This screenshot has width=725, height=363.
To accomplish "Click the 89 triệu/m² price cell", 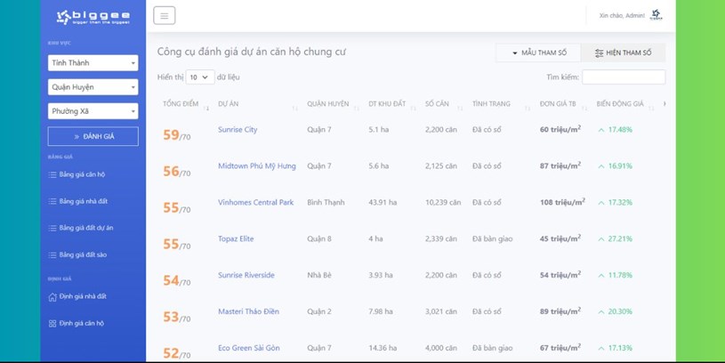I will pyautogui.click(x=560, y=311).
